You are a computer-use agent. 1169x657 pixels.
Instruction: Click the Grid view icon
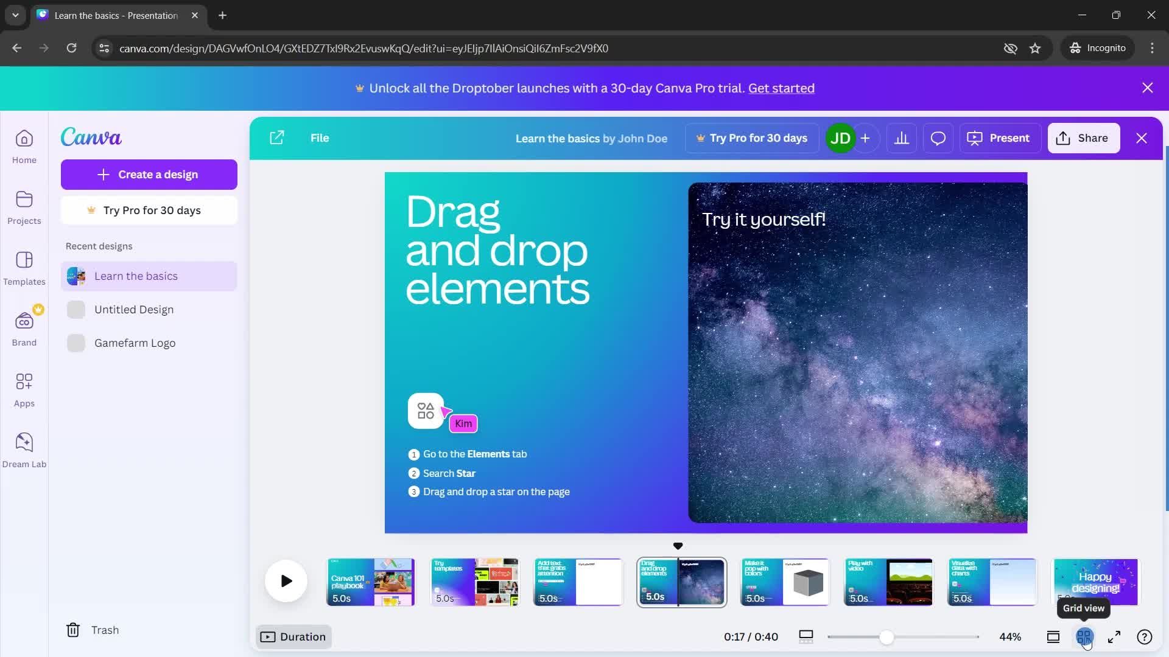coord(1084,636)
